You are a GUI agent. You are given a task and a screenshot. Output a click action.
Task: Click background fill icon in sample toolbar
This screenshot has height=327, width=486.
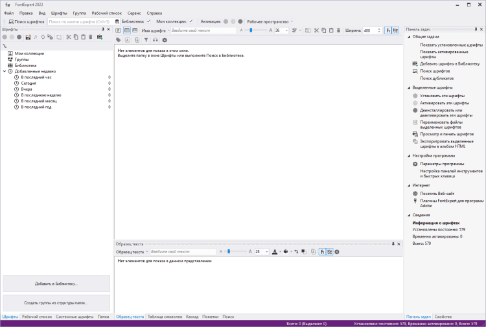(x=286, y=252)
